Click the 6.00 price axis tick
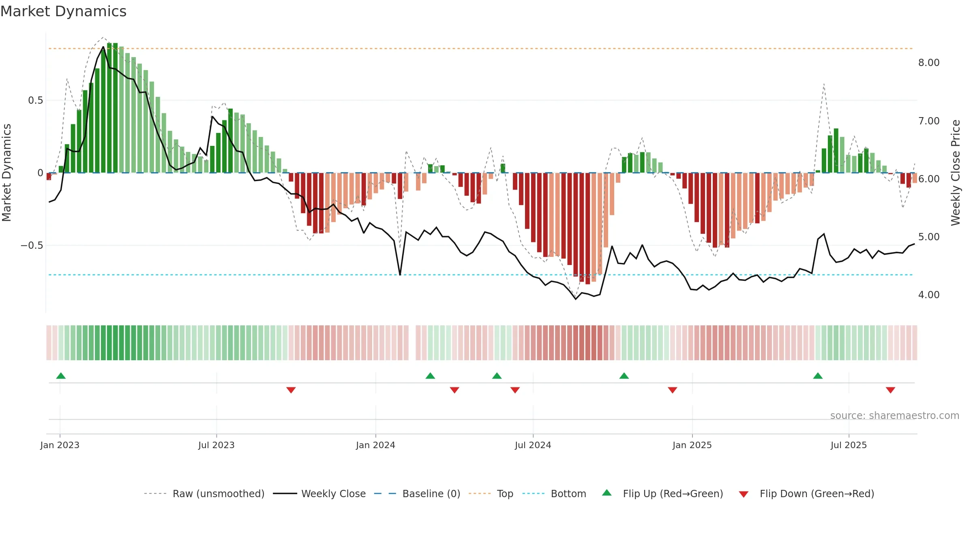Image resolution: width=973 pixels, height=547 pixels. pyautogui.click(x=929, y=179)
